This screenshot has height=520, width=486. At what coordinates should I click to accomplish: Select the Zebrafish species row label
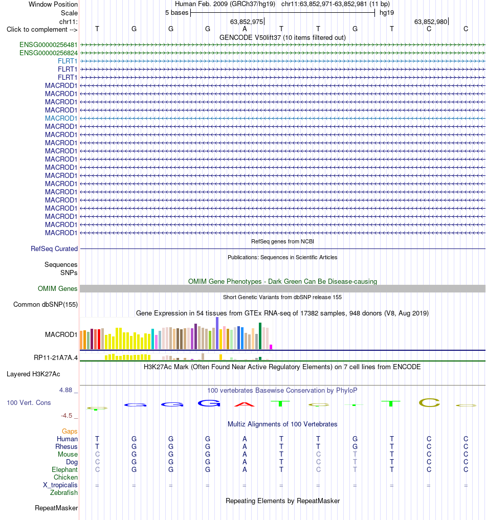point(64,492)
